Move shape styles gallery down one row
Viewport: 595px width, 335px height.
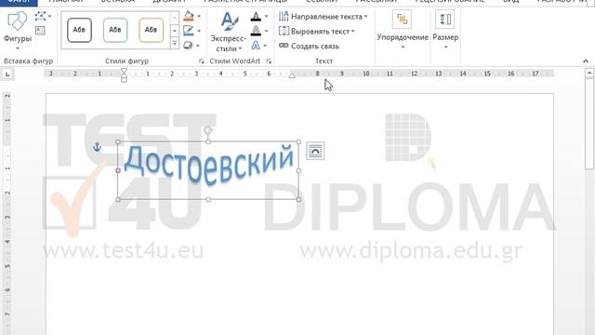tap(175, 31)
